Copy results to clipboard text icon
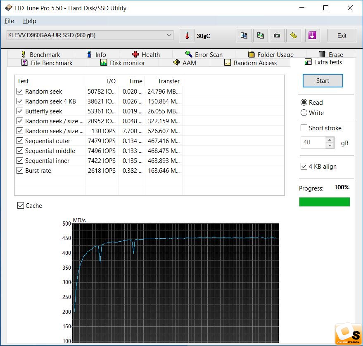The width and height of the screenshot is (363, 346). [x=244, y=35]
